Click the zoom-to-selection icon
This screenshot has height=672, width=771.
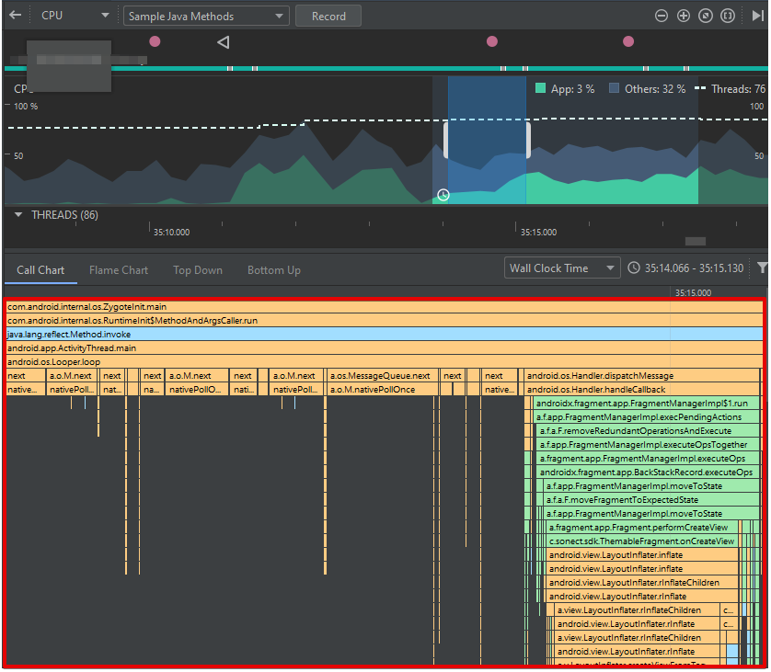728,16
